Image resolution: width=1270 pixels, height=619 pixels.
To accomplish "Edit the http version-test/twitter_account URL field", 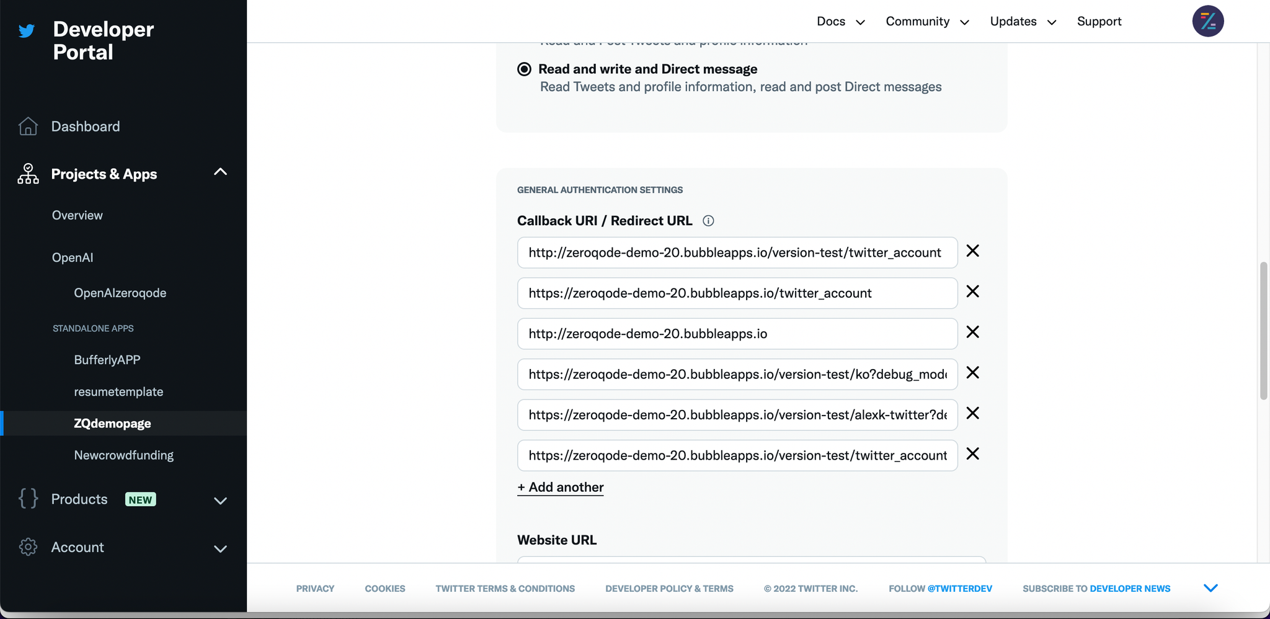I will tap(737, 252).
